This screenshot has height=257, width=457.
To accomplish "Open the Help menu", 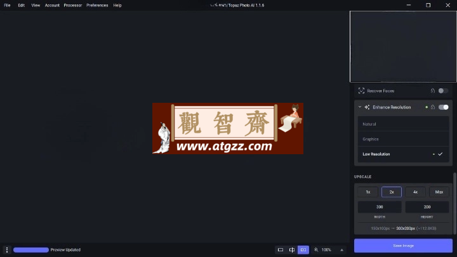I will (x=117, y=5).
